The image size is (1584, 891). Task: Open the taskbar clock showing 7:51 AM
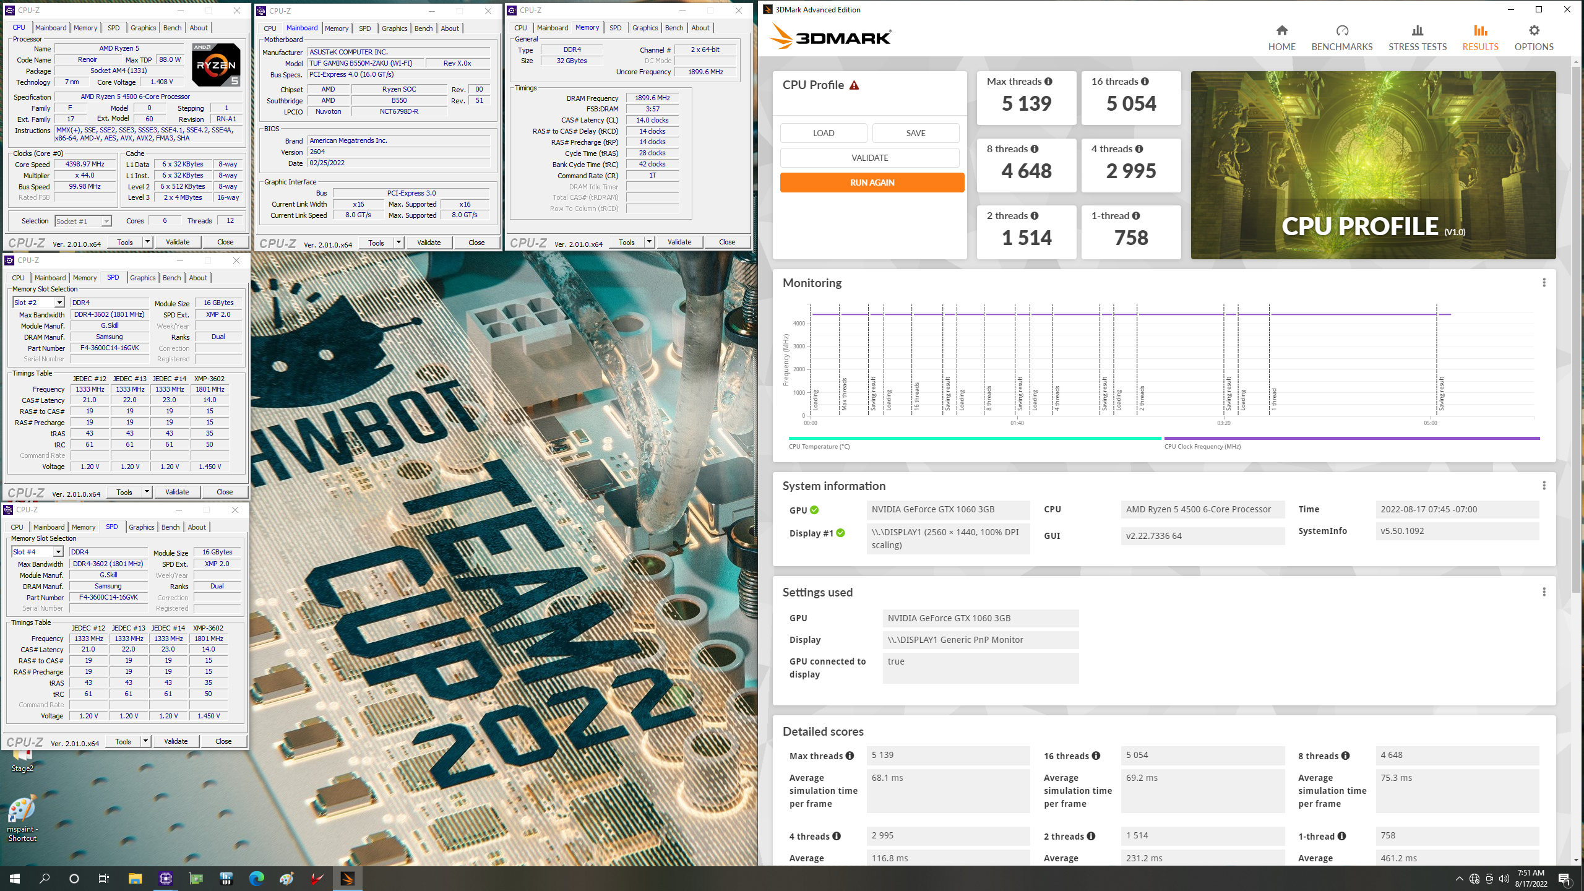point(1531,879)
